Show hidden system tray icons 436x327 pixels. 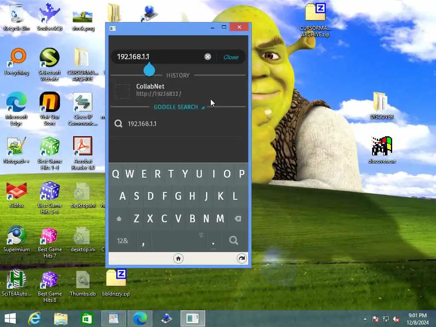(365, 319)
